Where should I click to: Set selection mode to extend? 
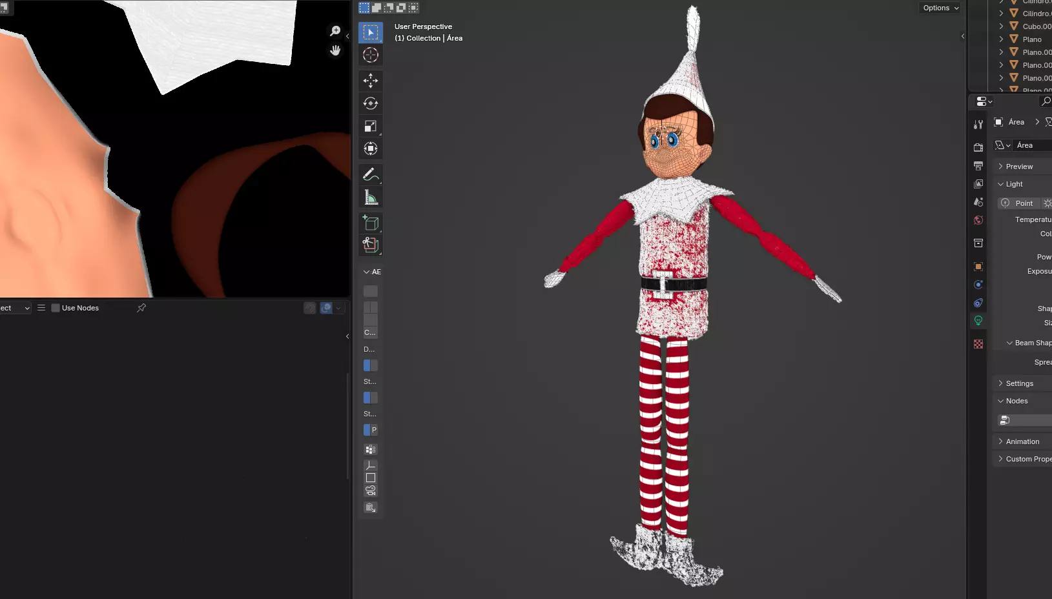[376, 8]
